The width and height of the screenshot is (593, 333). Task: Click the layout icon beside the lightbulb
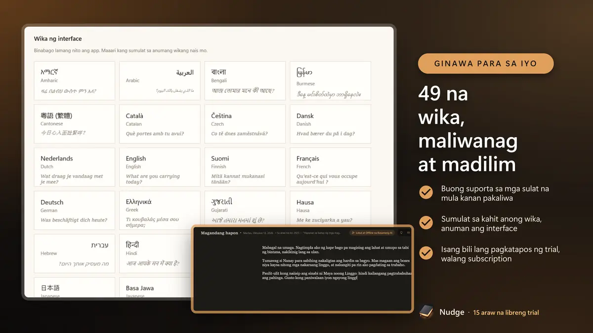point(408,232)
